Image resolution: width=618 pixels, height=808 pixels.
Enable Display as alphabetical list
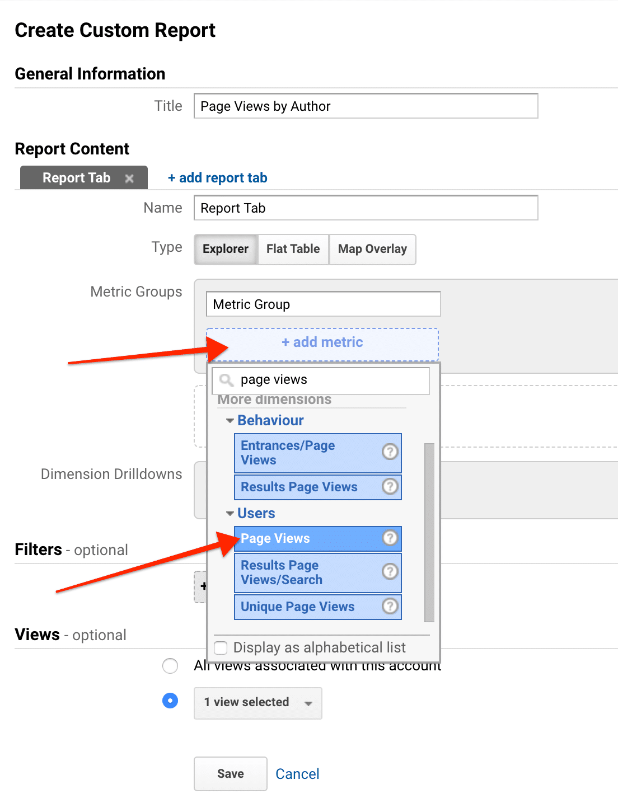(x=221, y=647)
